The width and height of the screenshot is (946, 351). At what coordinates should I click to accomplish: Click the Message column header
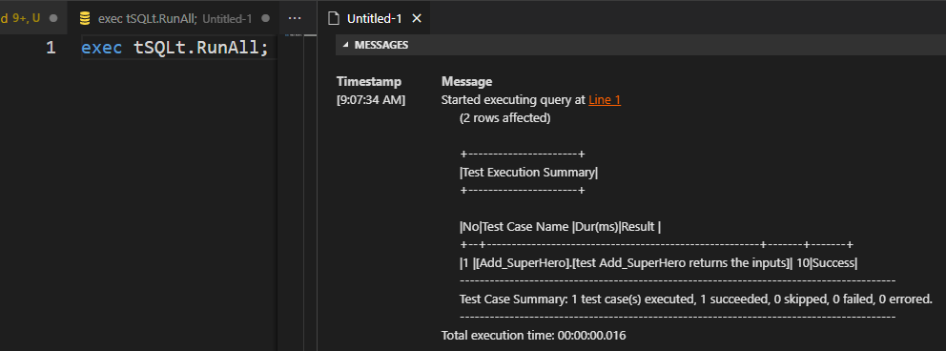(466, 81)
